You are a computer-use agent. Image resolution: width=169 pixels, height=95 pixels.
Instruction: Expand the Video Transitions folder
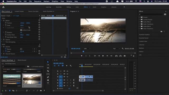[x=139, y=28]
